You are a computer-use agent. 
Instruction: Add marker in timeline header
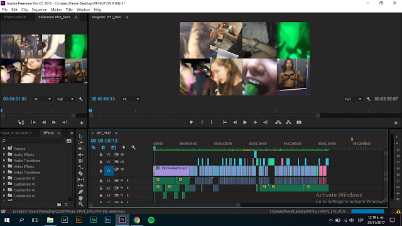coord(124,148)
